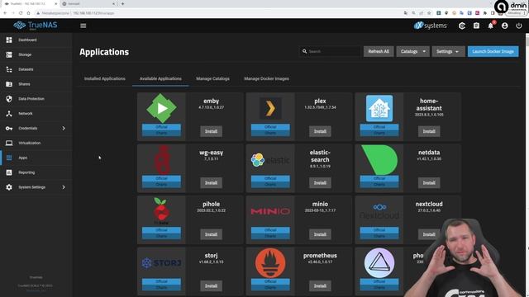Click Launch Docker Image button
Image resolution: width=529 pixels, height=297 pixels.
click(x=493, y=51)
